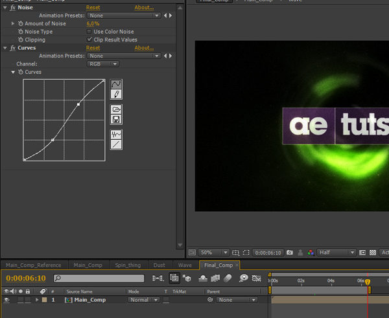Open the Graph Editor

click(x=257, y=278)
